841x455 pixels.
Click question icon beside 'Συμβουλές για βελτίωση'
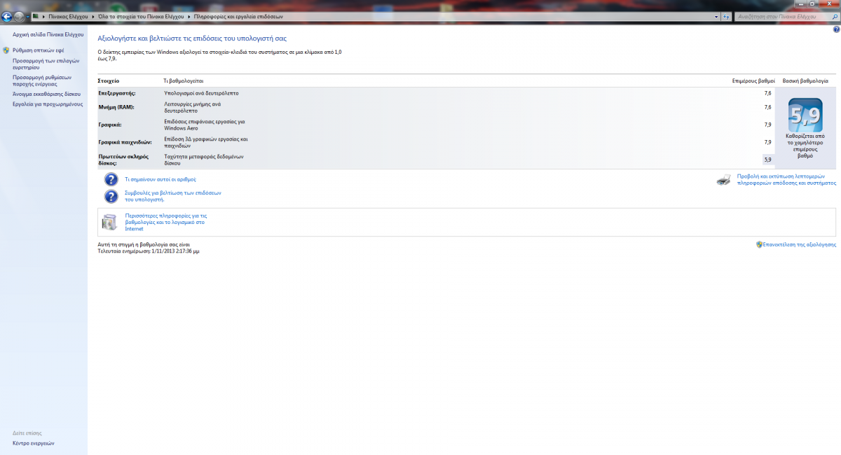[x=111, y=196]
